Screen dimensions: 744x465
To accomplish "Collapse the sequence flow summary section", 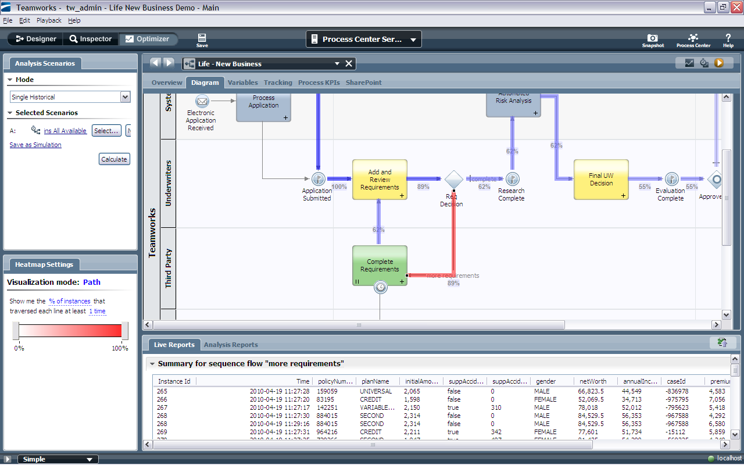I will click(x=152, y=364).
